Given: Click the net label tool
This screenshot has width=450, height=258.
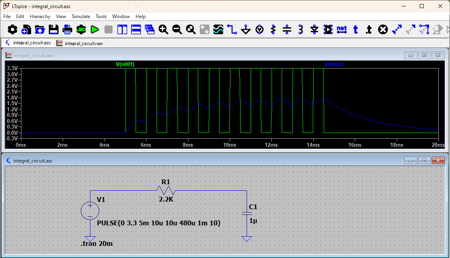Looking at the screenshot, I should click(342, 29).
